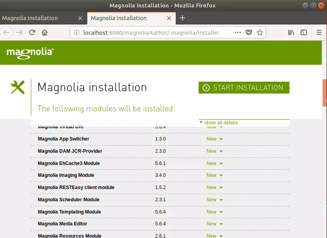Select 'Magnolia Media Editor' name
Viewport: 327px width, 238px height.
(x=62, y=224)
